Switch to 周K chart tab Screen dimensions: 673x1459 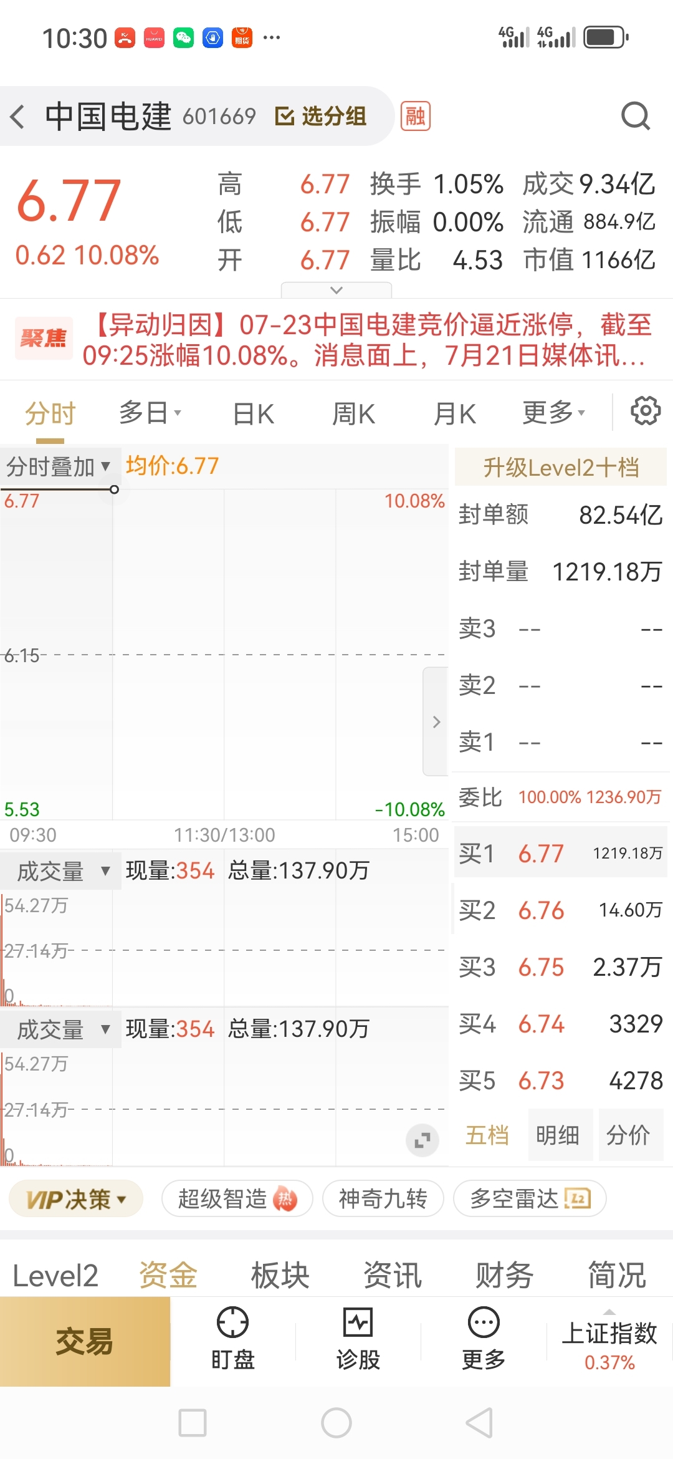pyautogui.click(x=353, y=414)
